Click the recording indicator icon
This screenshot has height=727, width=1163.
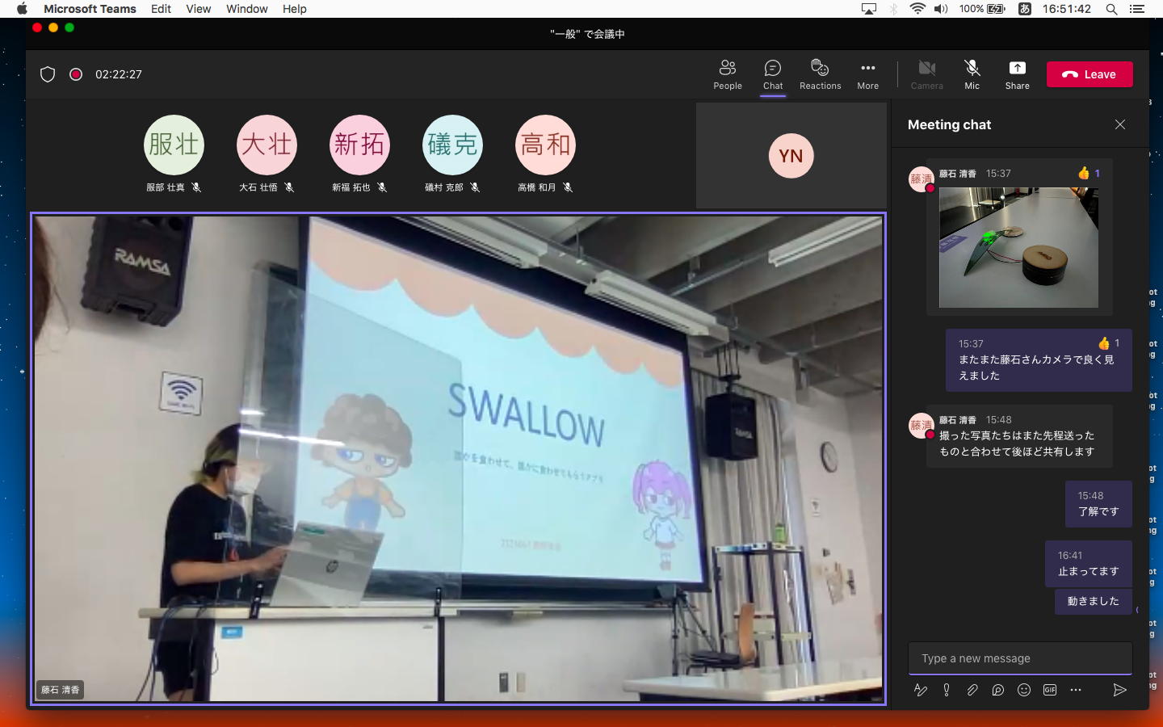(x=76, y=74)
